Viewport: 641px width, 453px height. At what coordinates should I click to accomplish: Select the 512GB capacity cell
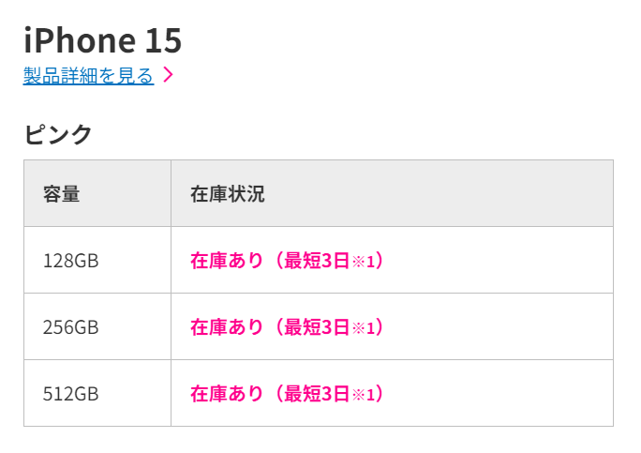(97, 394)
